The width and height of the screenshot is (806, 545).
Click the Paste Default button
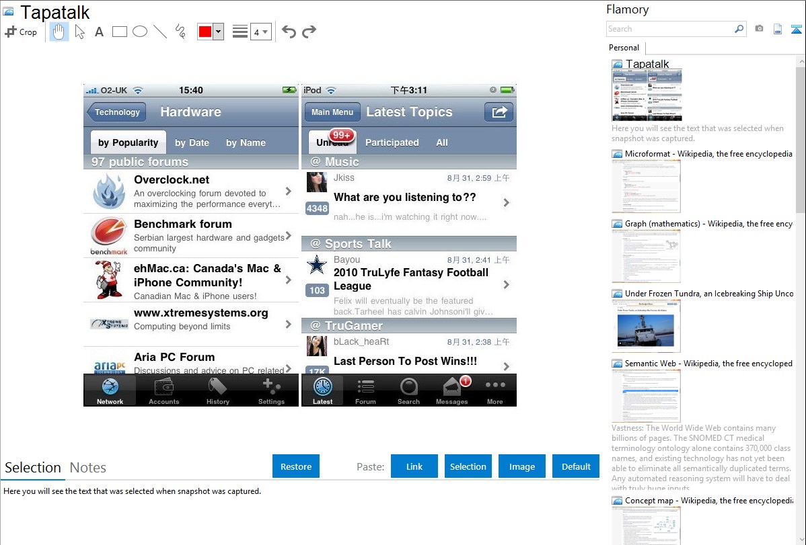(x=576, y=466)
